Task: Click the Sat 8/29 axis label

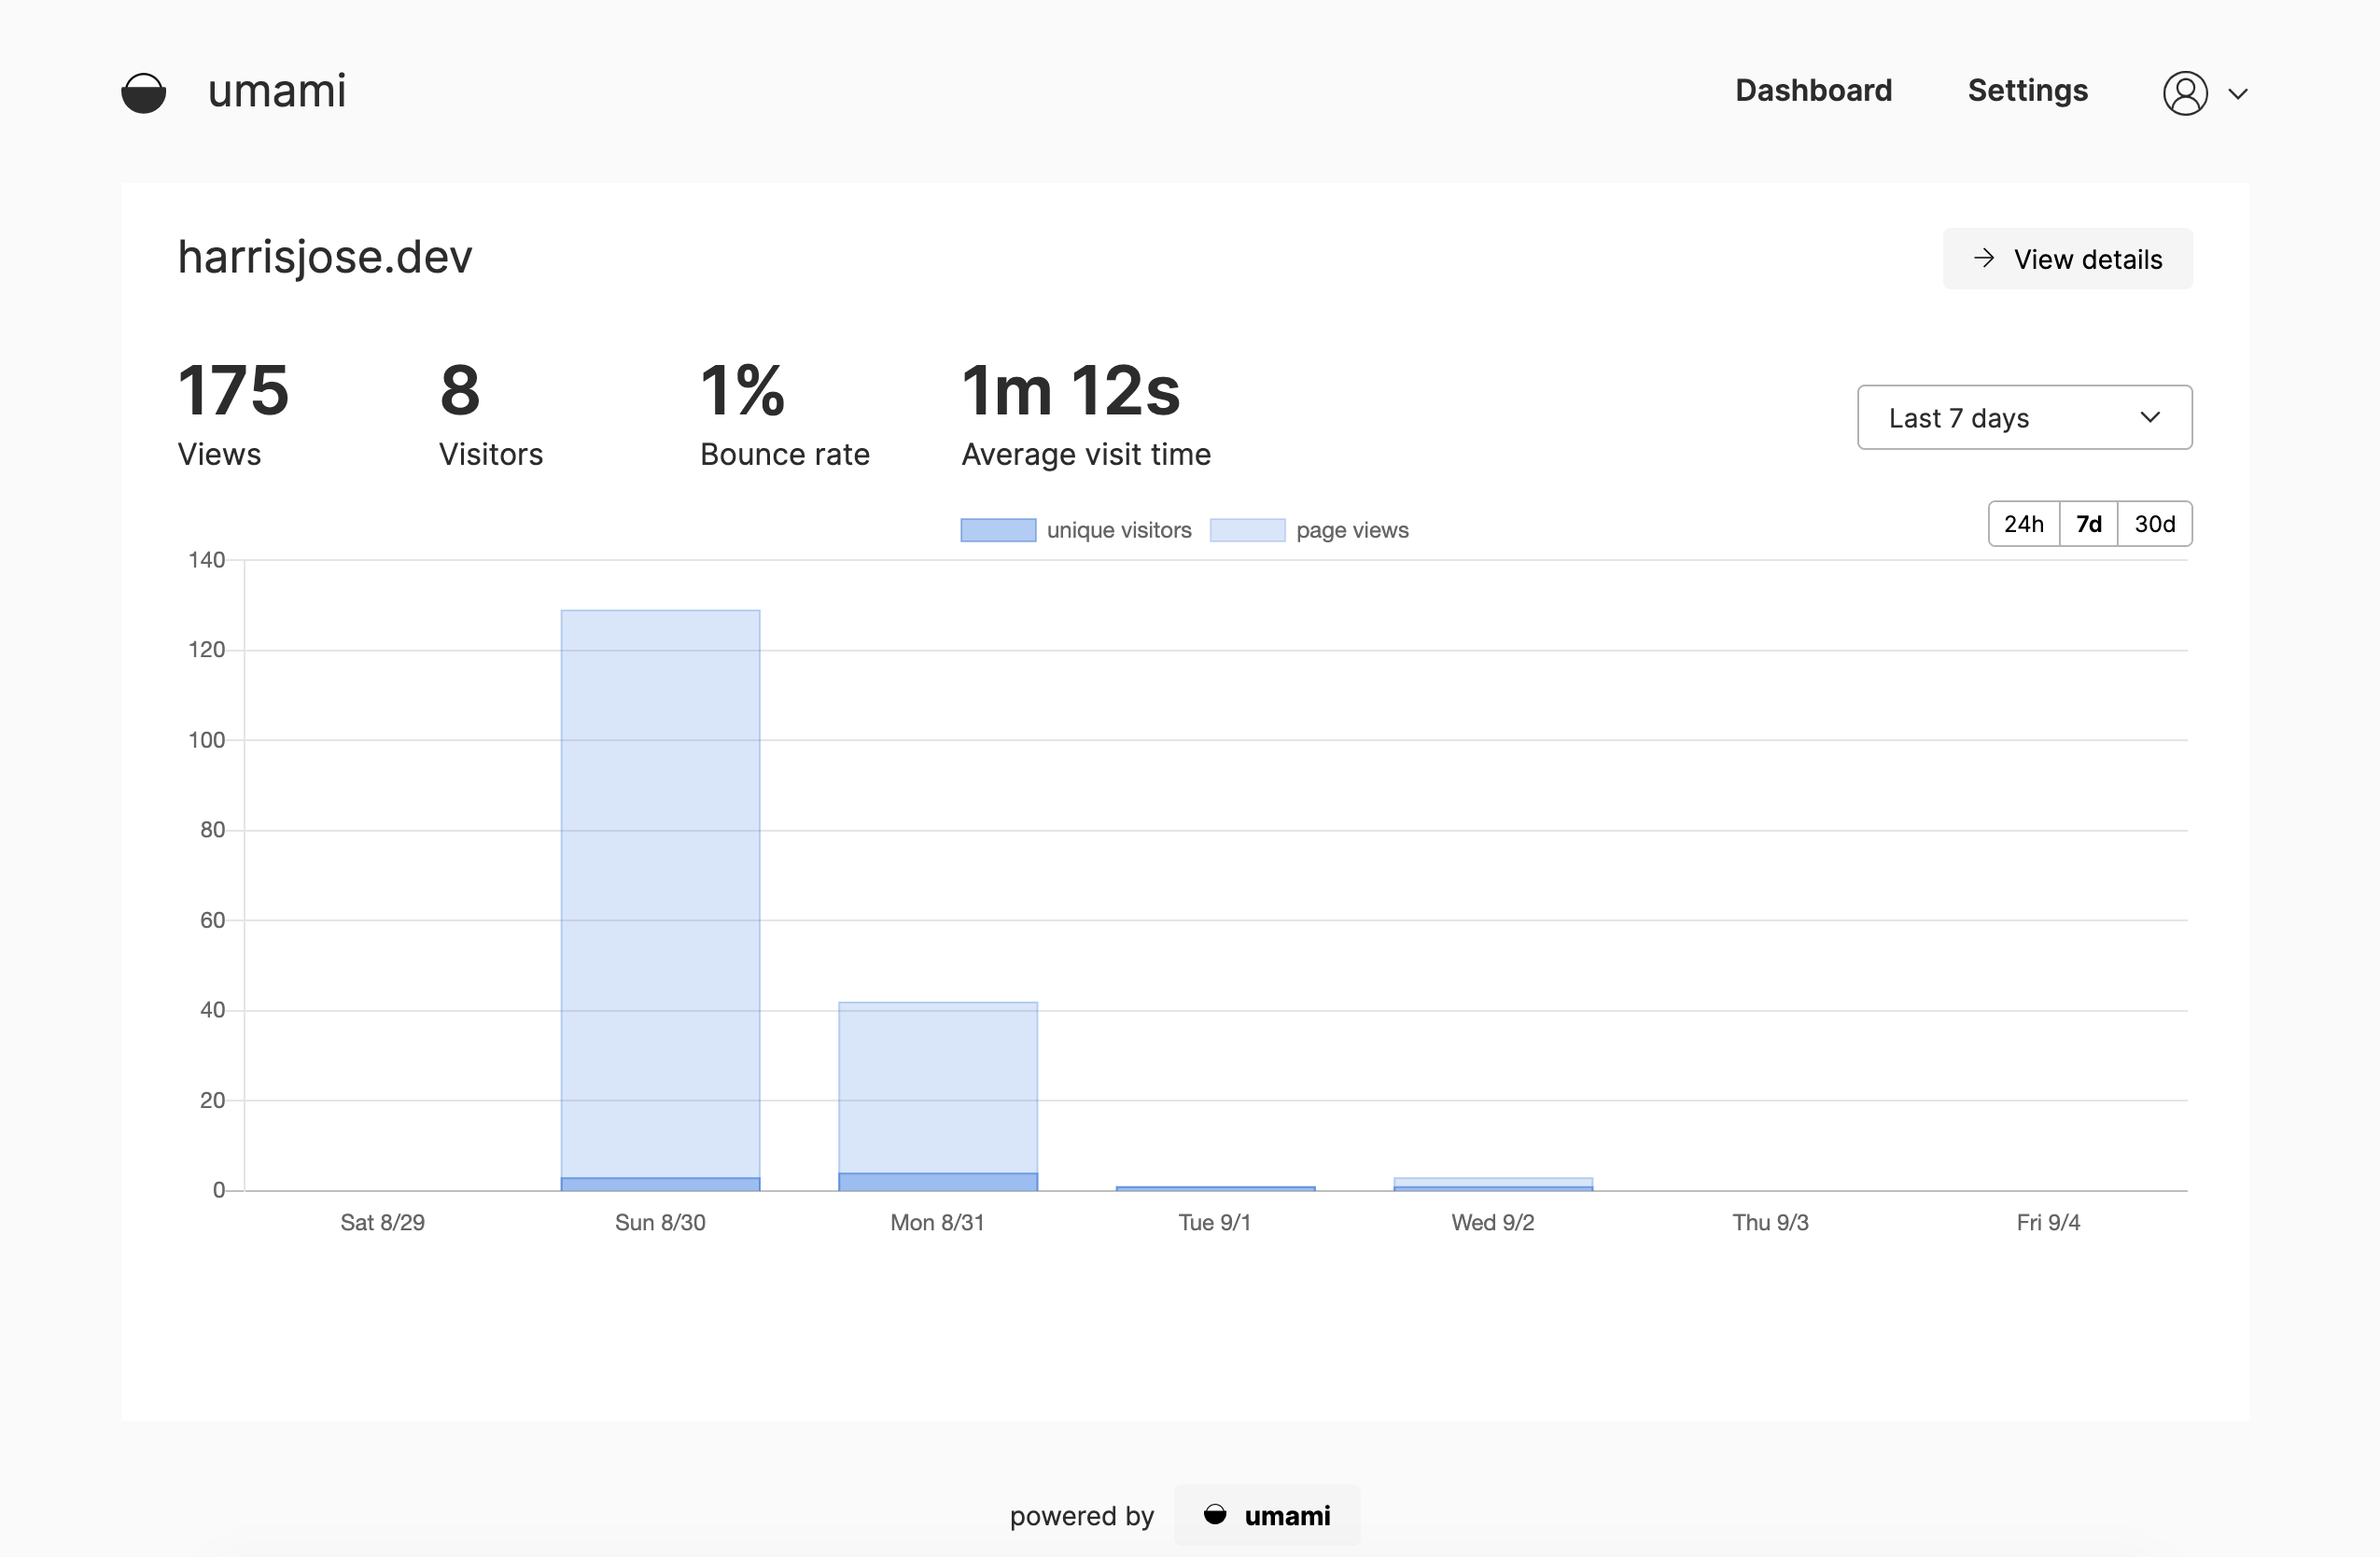Action: pyautogui.click(x=382, y=1222)
